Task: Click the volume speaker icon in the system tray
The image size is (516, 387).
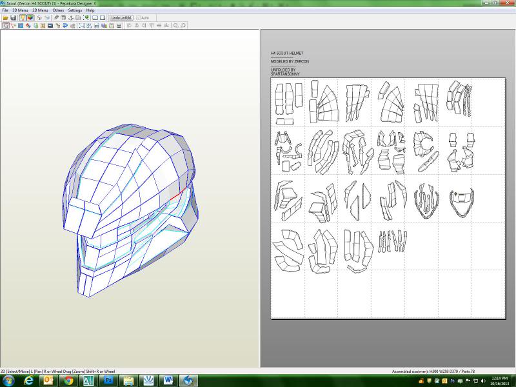Action: point(483,381)
